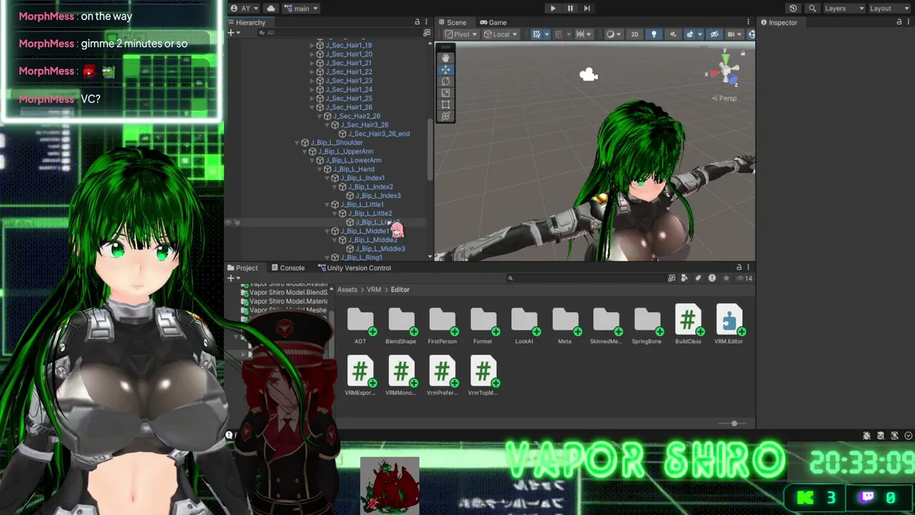Image resolution: width=915 pixels, height=515 pixels.
Task: Select the Project tab
Action: coord(242,268)
